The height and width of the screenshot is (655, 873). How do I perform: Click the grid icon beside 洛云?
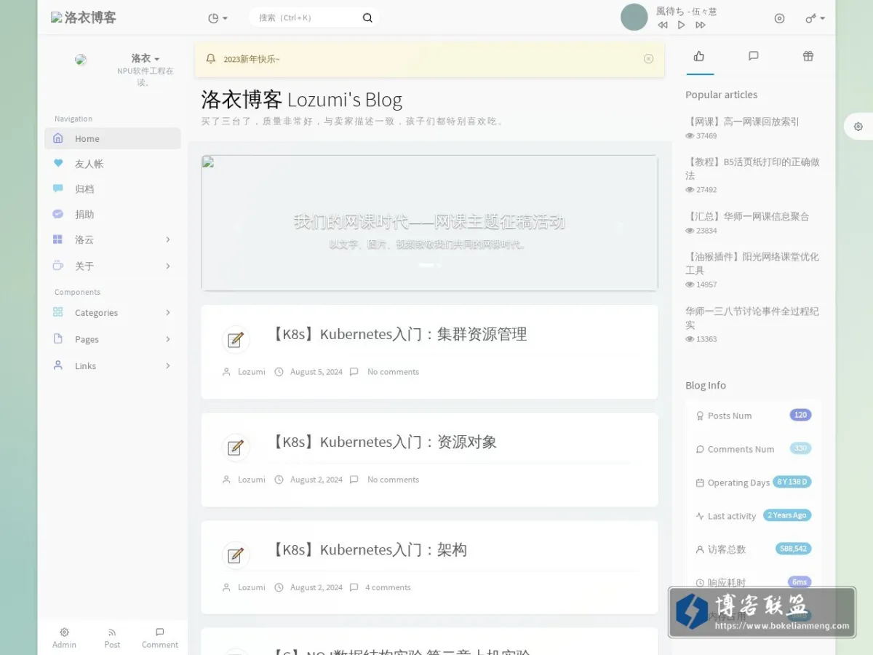58,239
